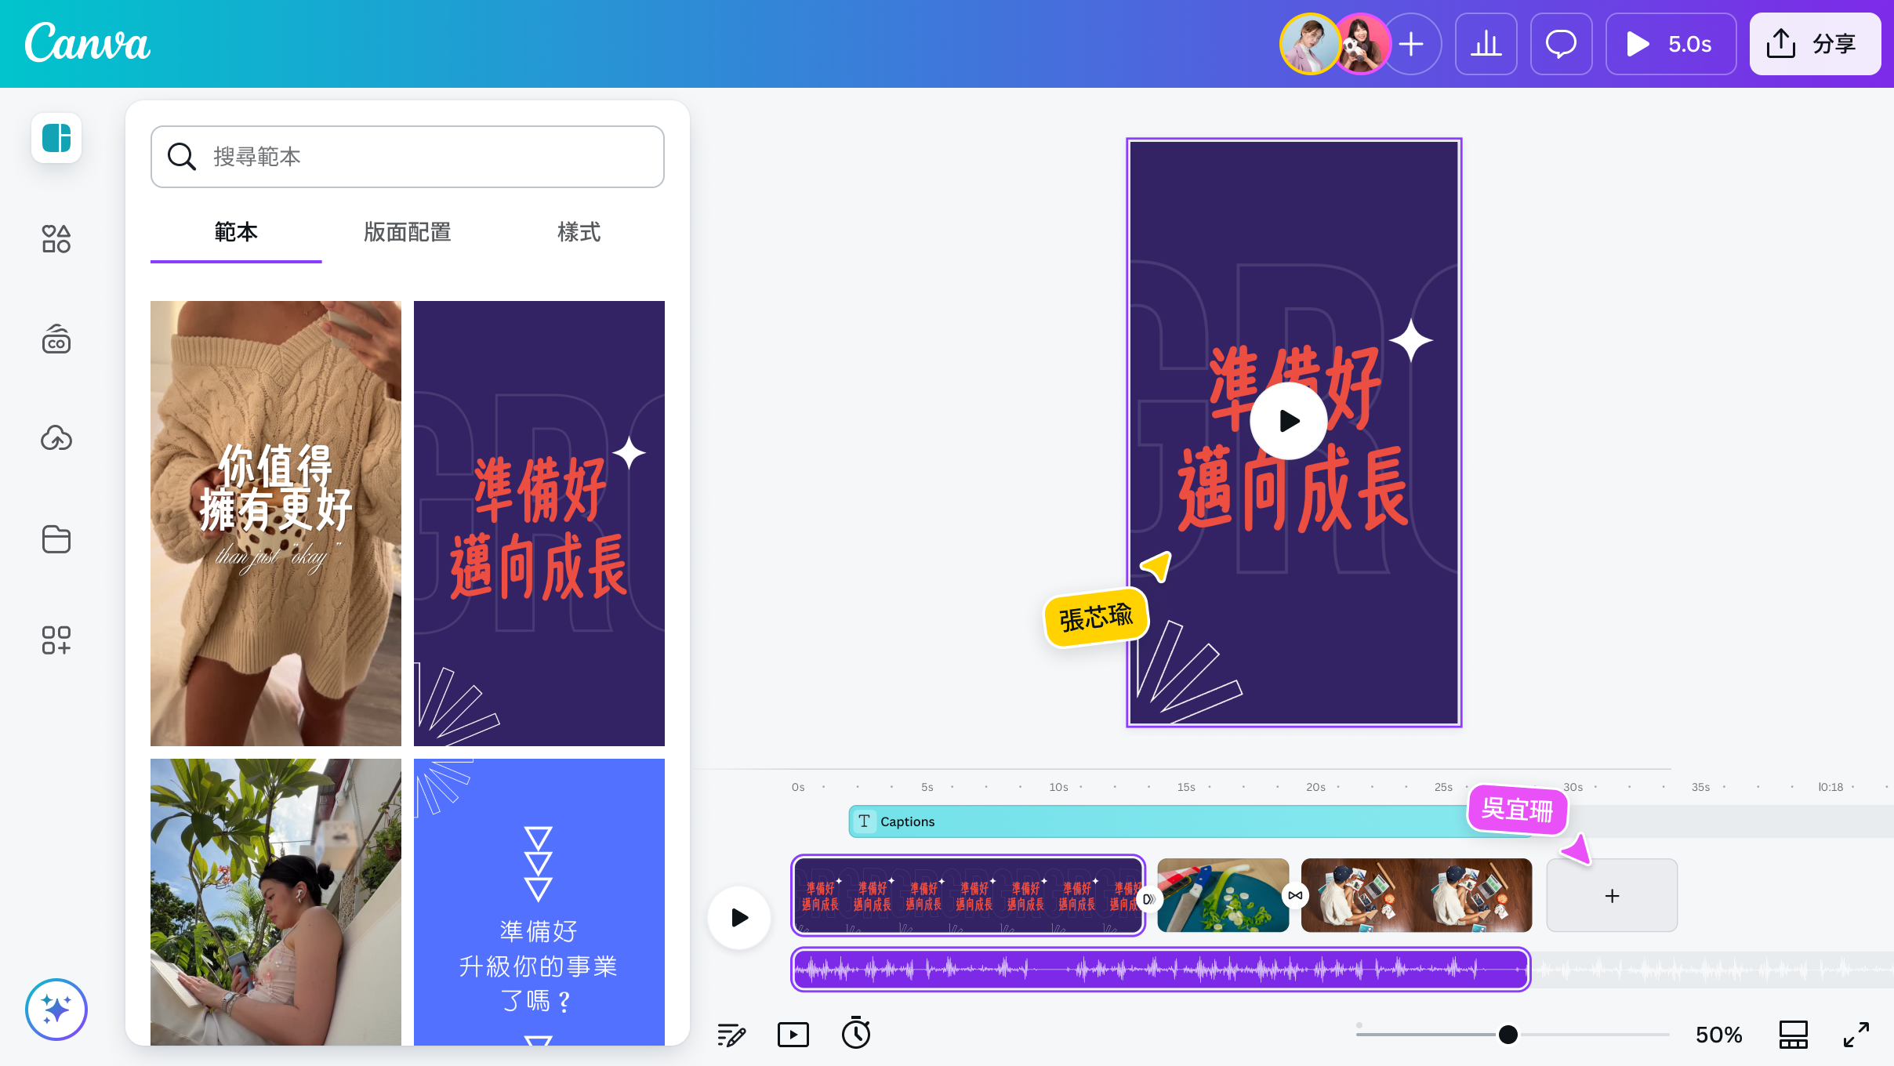Open the grid view pages icon
Image resolution: width=1894 pixels, height=1066 pixels.
point(1794,1035)
